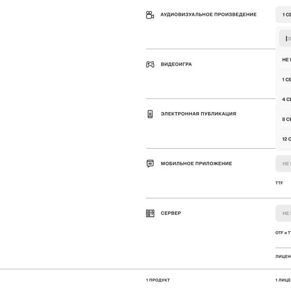The height and width of the screenshot is (291, 291).
Task: Choose the 8 СЕ option in the list
Action: click(283, 119)
